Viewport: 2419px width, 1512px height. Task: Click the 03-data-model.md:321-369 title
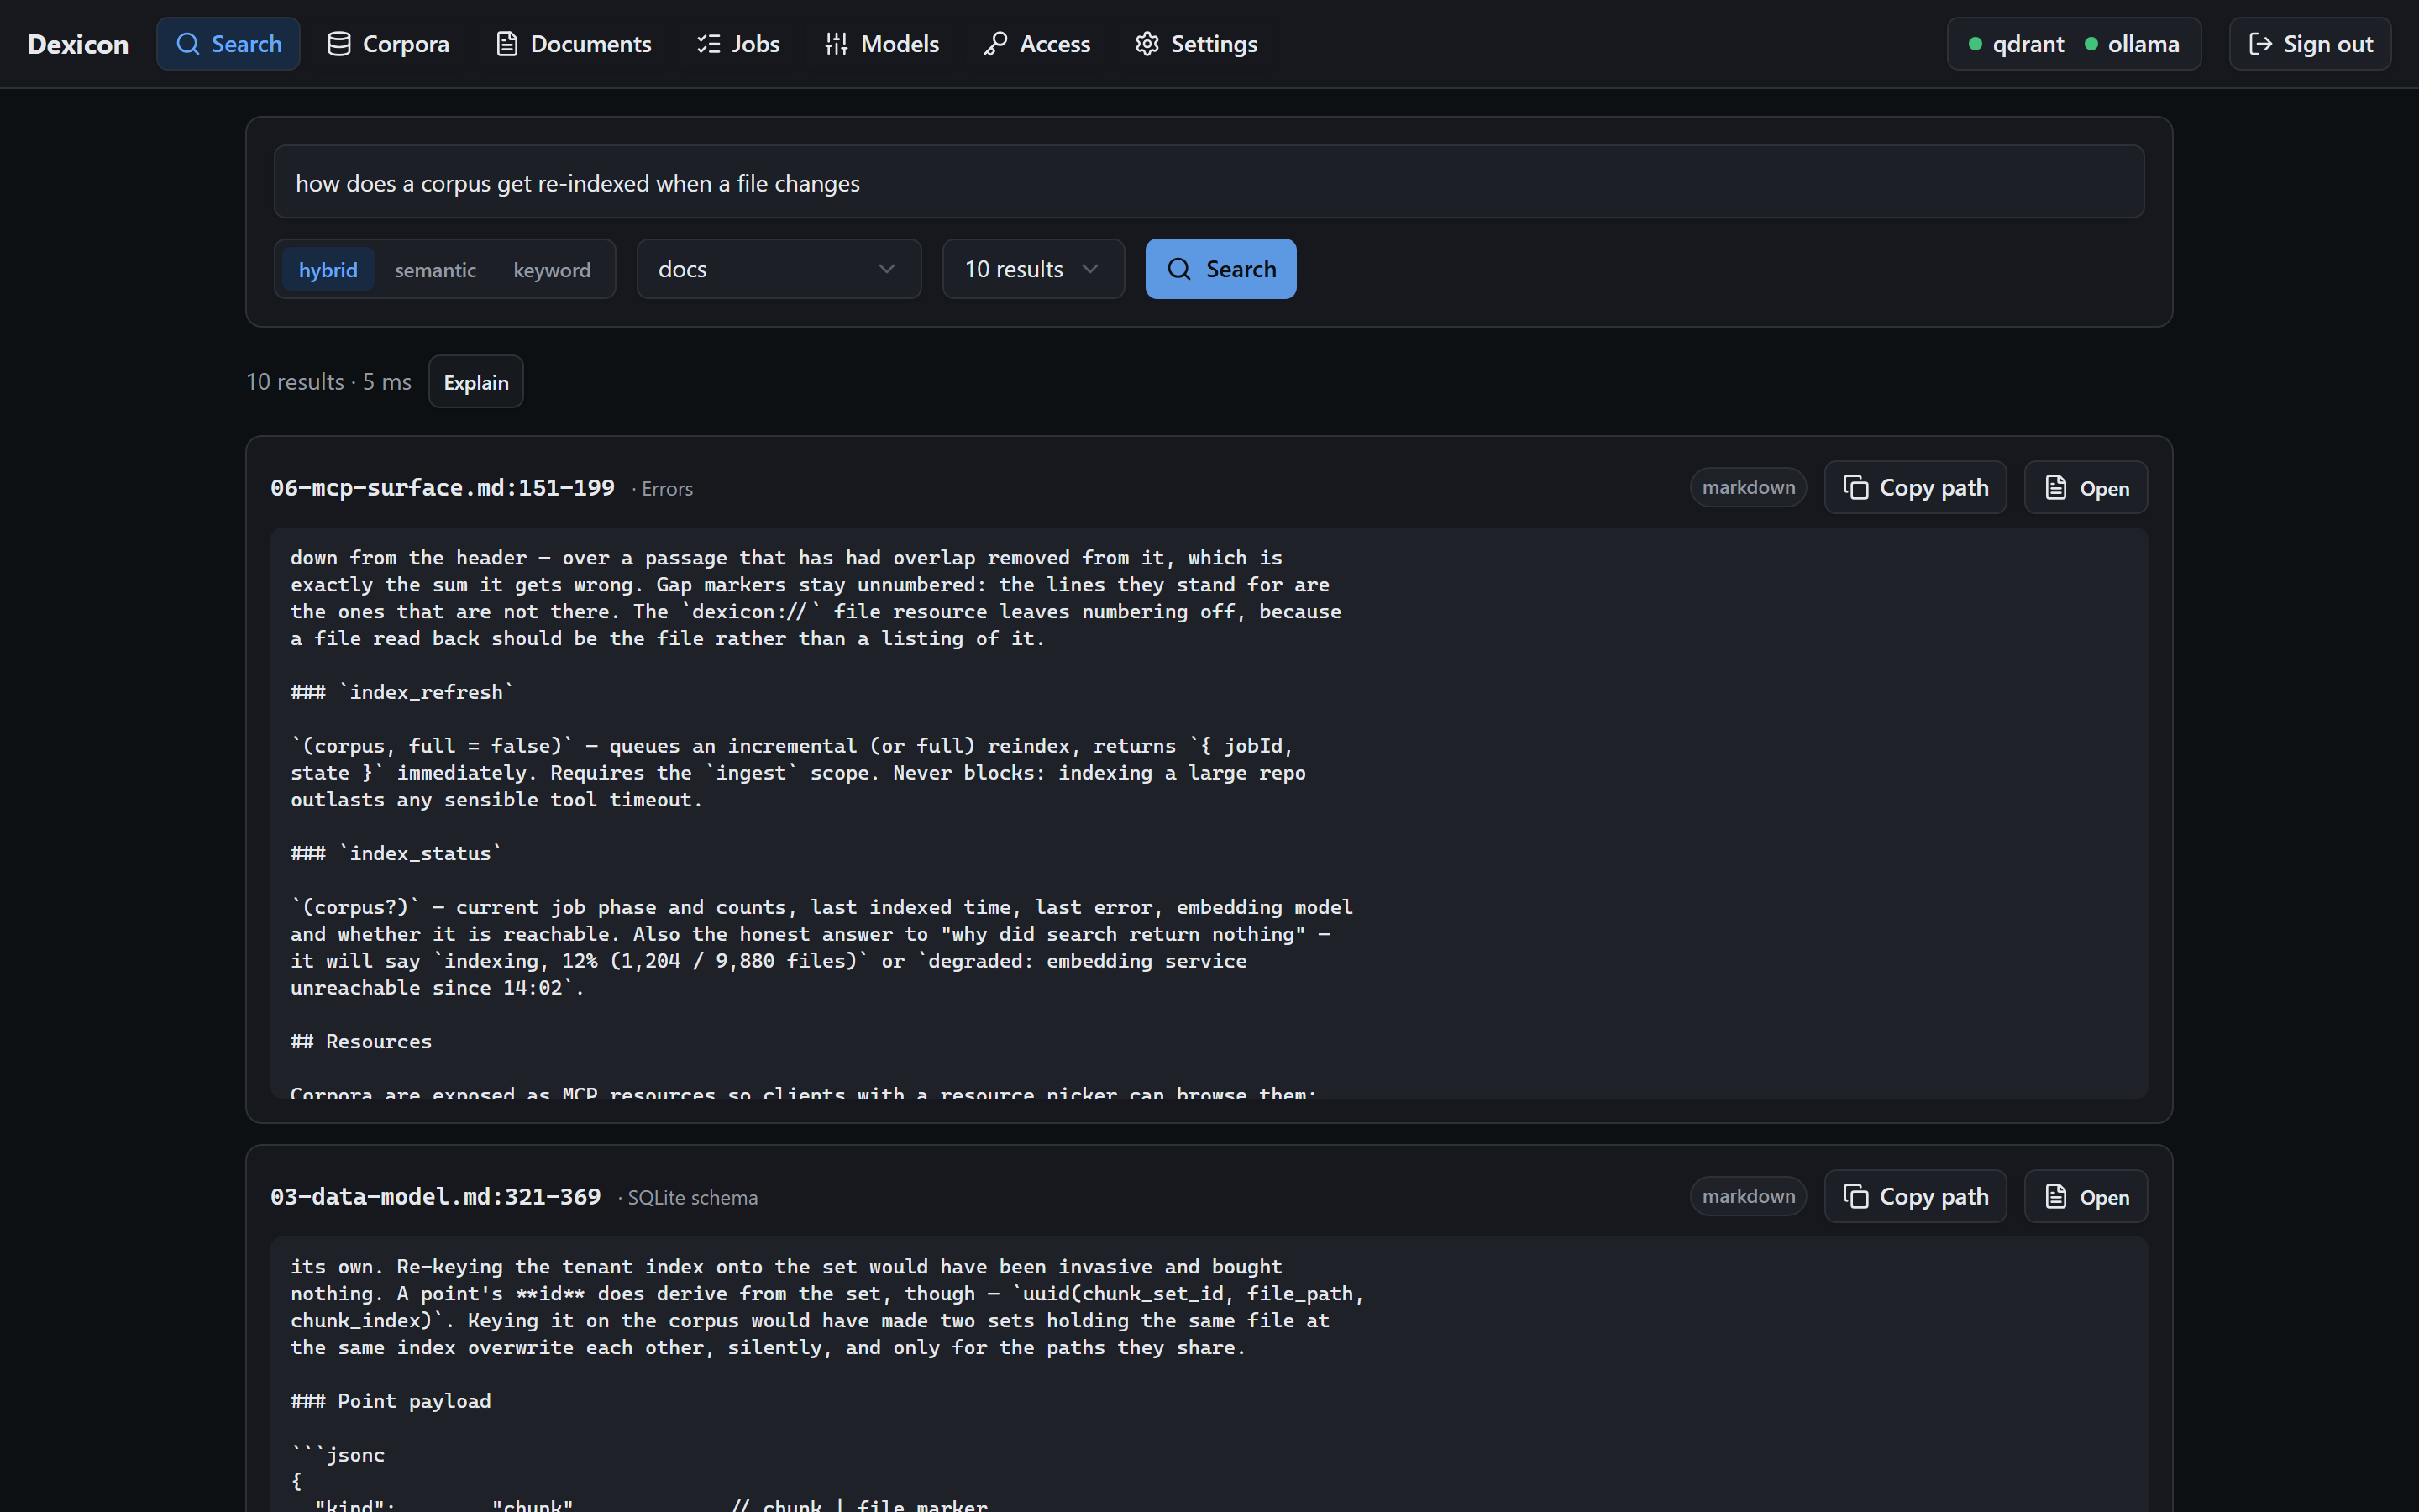click(x=436, y=1197)
